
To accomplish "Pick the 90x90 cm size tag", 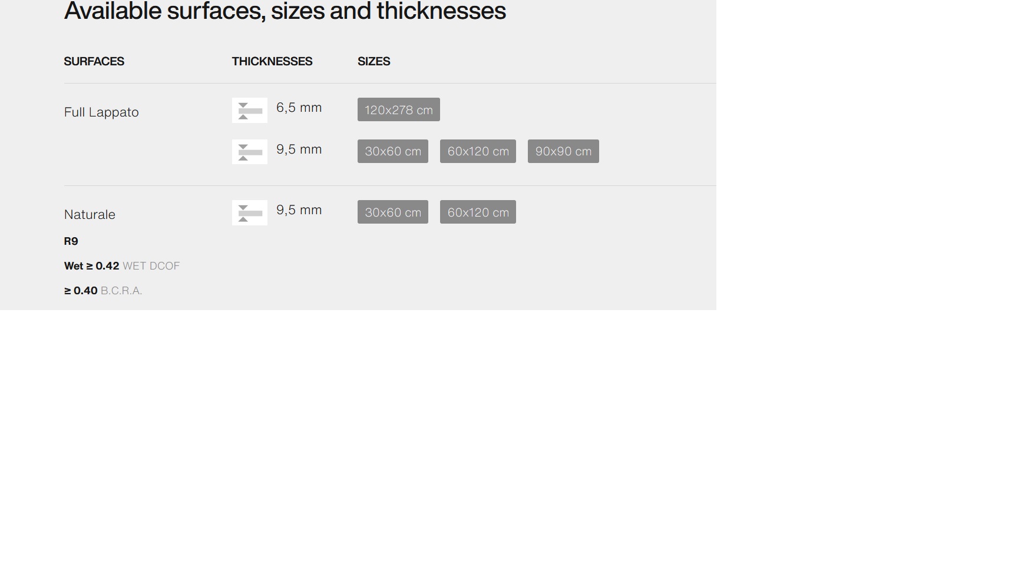I will click(563, 151).
